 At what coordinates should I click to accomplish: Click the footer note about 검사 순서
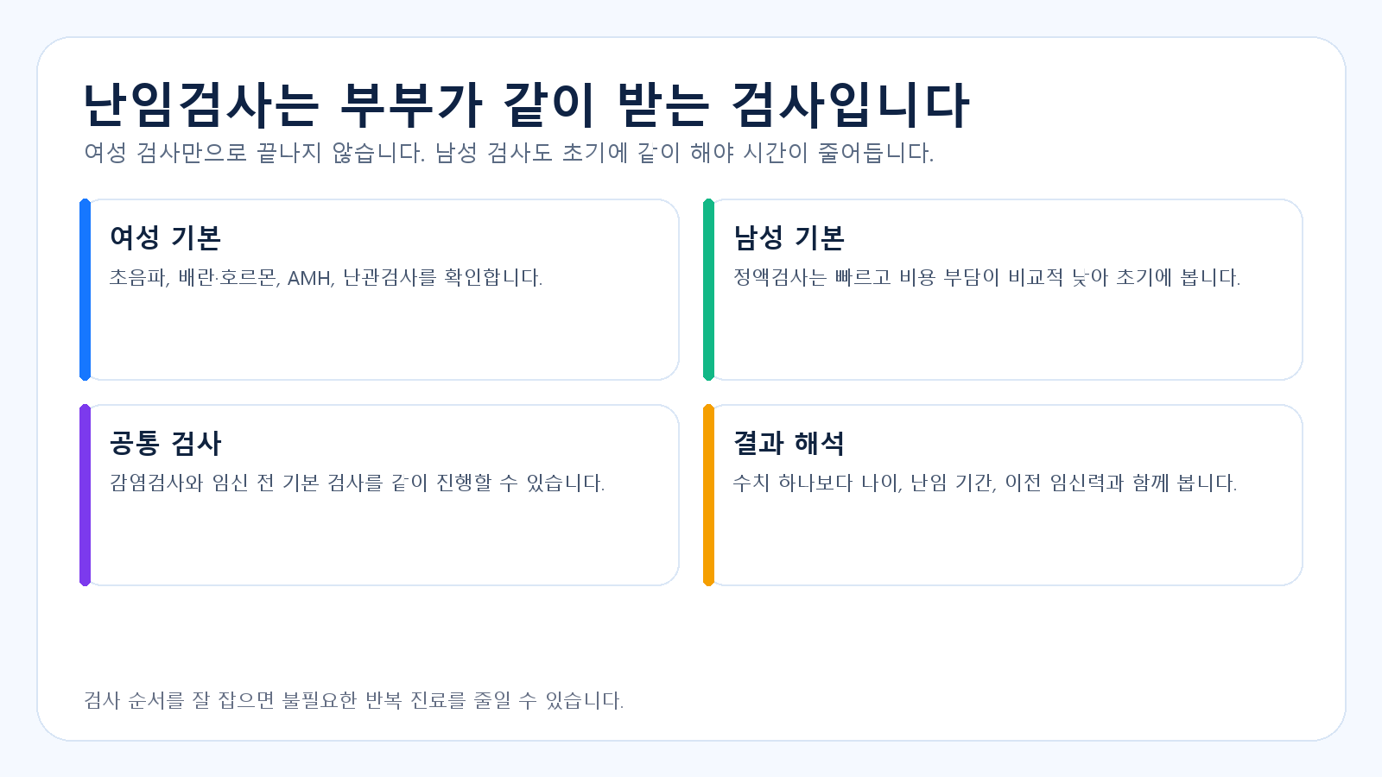(x=353, y=700)
